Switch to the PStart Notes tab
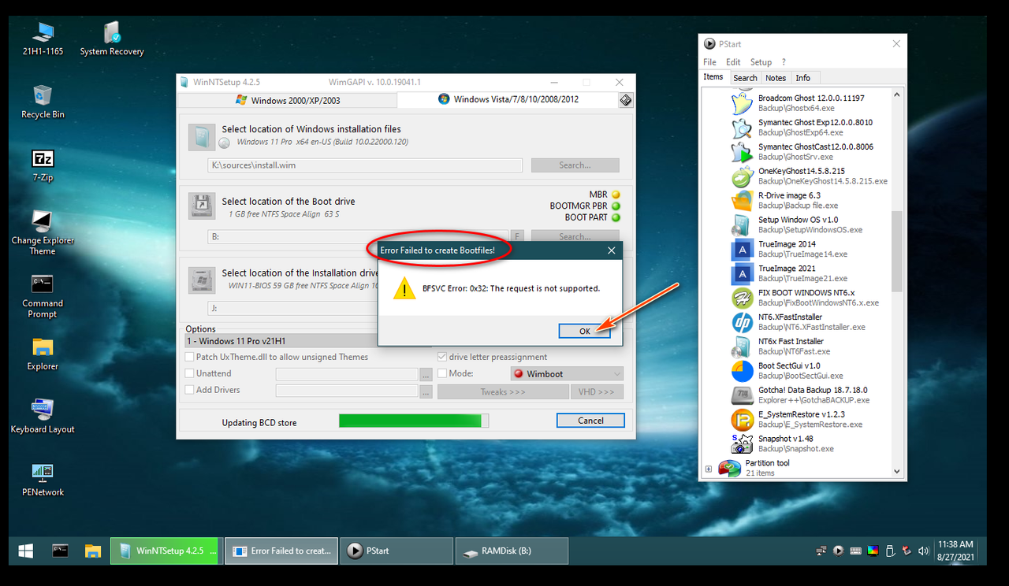1009x586 pixels. pyautogui.click(x=776, y=78)
